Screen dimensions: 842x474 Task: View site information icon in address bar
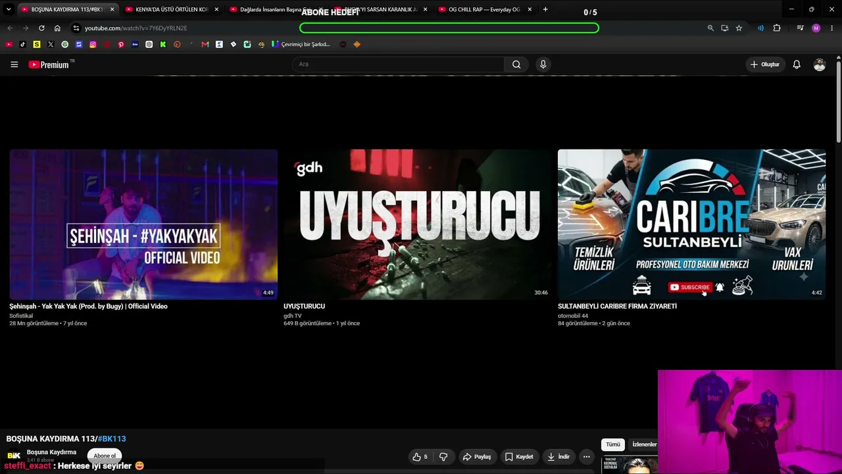click(x=76, y=28)
